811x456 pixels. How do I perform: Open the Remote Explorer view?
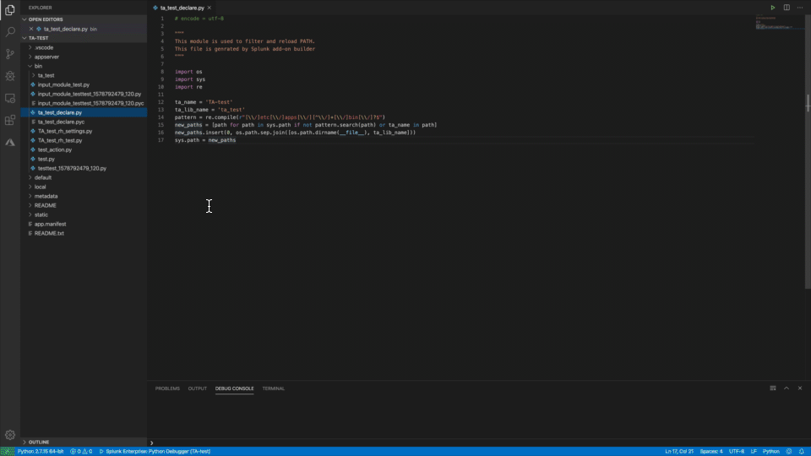(x=10, y=98)
